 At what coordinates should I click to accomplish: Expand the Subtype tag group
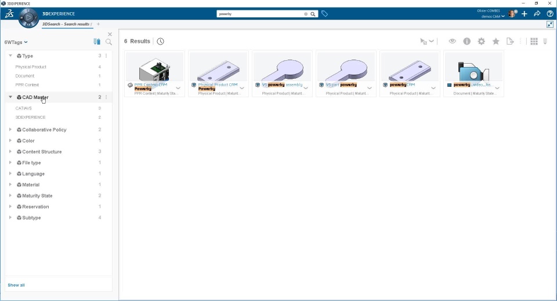[x=10, y=217]
